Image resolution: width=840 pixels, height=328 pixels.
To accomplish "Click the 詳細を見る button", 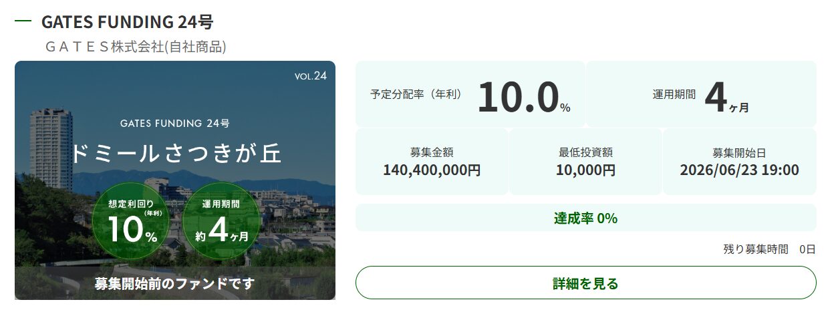I will pyautogui.click(x=585, y=283).
